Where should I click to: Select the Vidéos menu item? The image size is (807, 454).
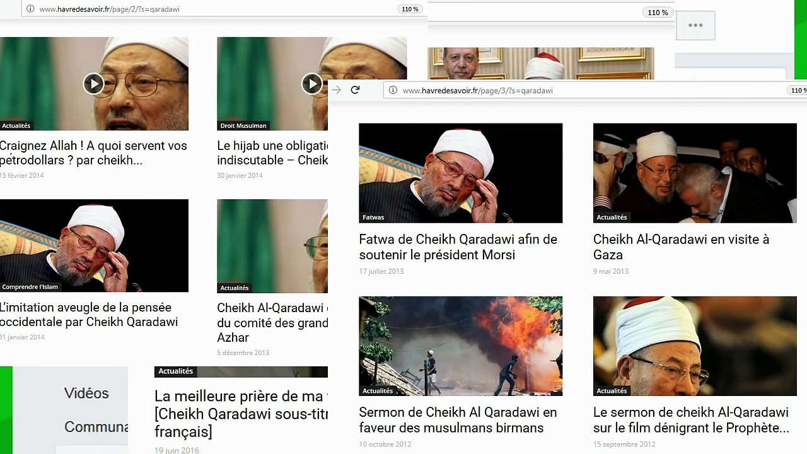click(86, 393)
